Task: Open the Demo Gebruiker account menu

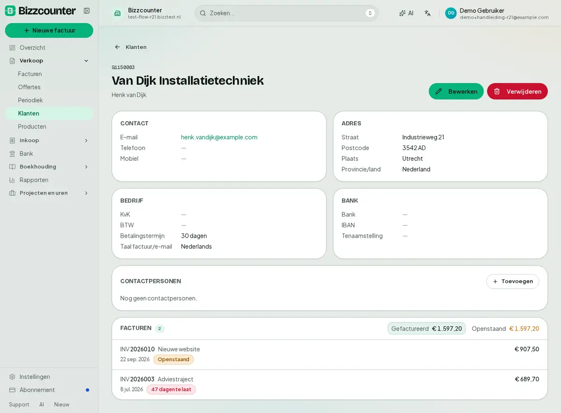Action: coord(496,13)
